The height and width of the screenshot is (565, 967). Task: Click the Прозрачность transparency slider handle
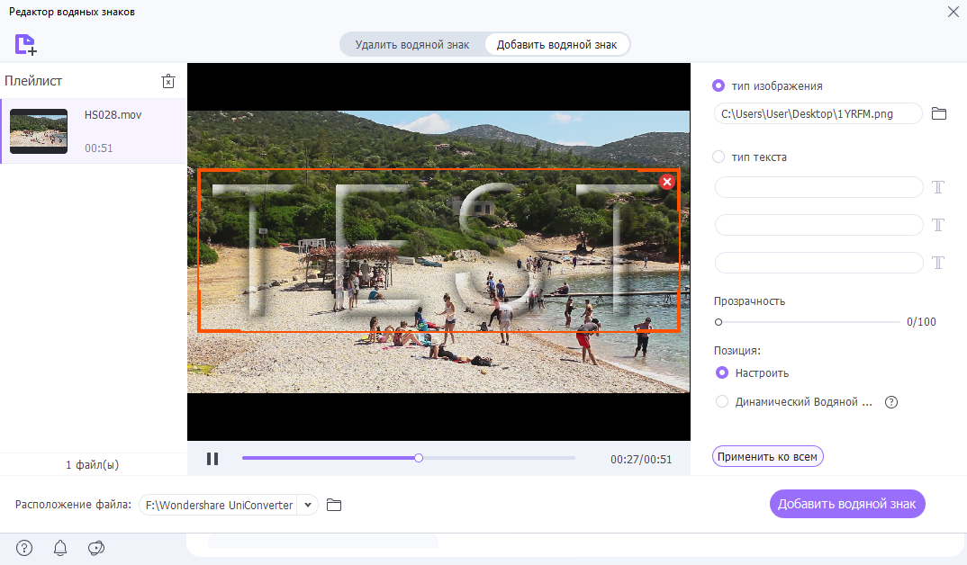click(x=718, y=321)
